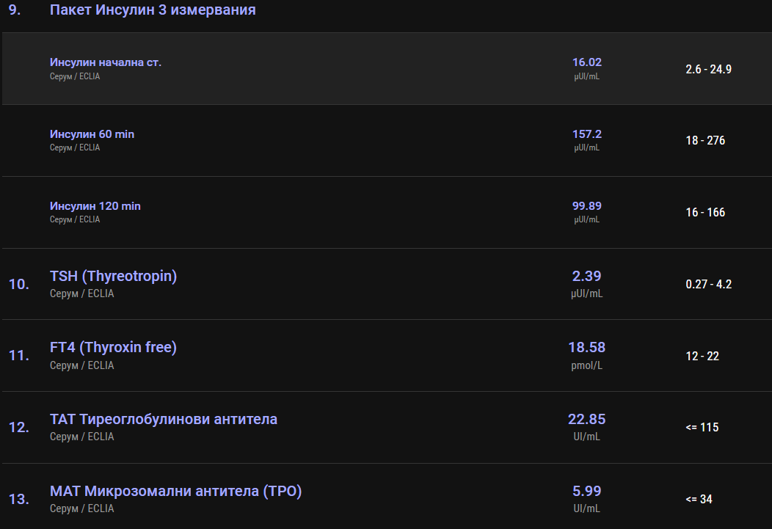Click reference range <= 115
772x529 pixels.
click(x=702, y=428)
